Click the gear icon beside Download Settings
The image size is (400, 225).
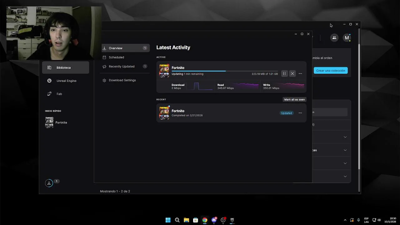tap(104, 80)
